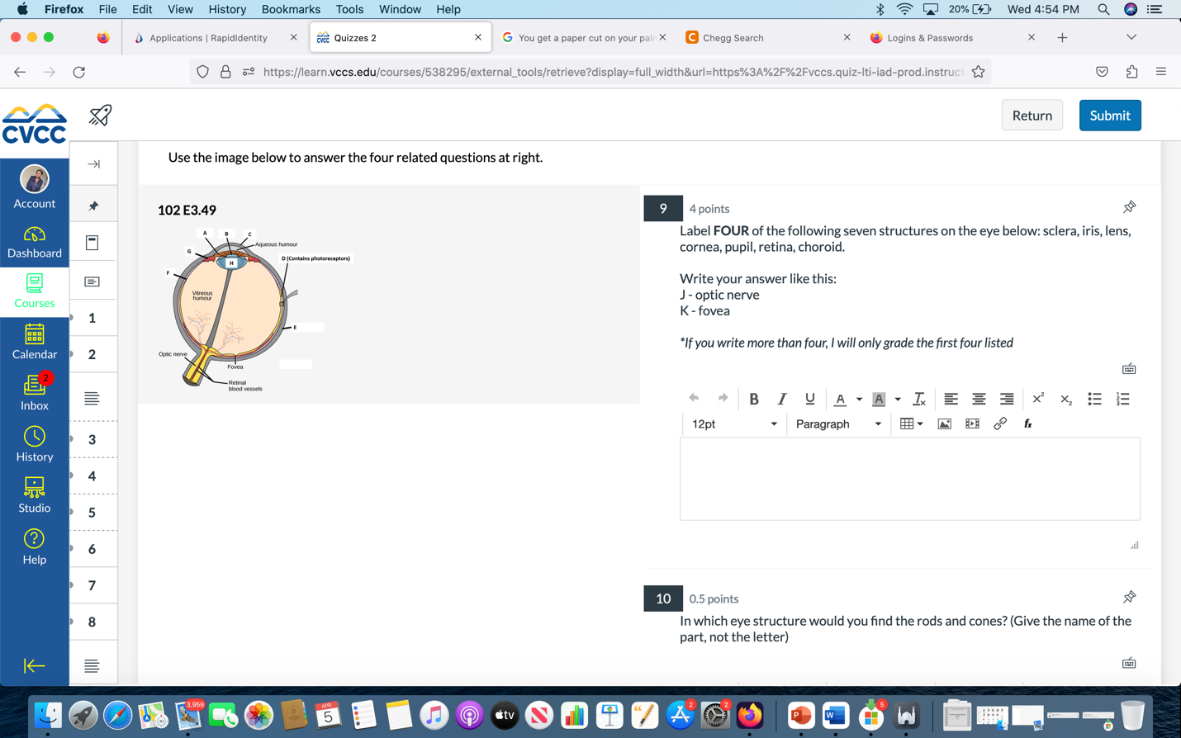
Task: Submit the quiz
Action: 1109,116
